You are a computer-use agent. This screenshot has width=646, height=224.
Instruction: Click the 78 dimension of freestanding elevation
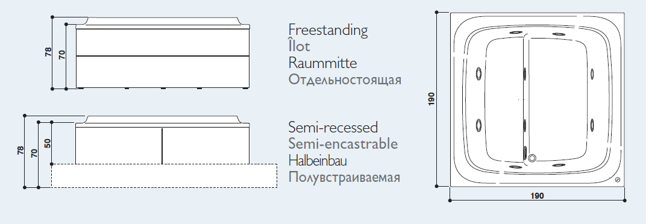pyautogui.click(x=49, y=52)
